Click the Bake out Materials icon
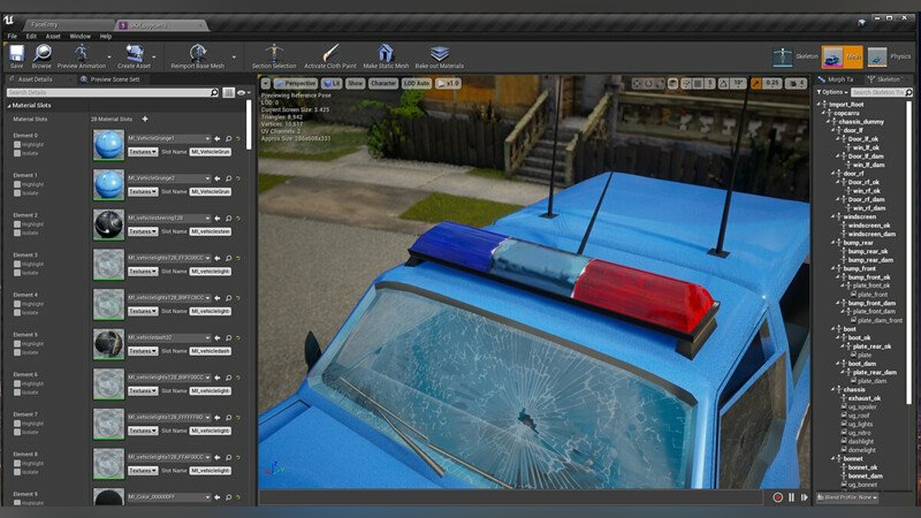 click(439, 54)
